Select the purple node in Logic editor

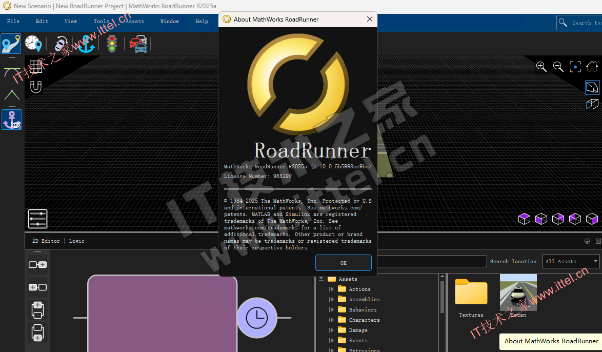tap(163, 314)
